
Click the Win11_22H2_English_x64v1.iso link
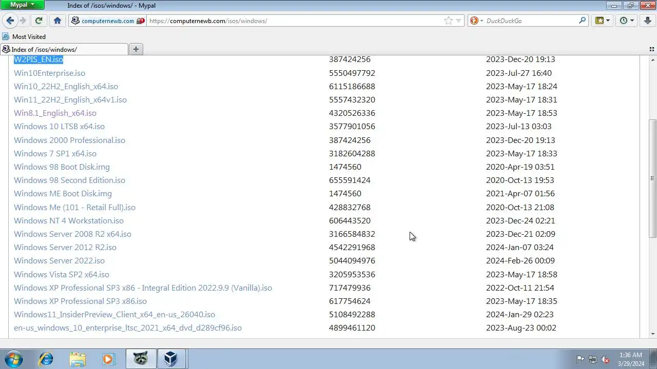pos(70,100)
